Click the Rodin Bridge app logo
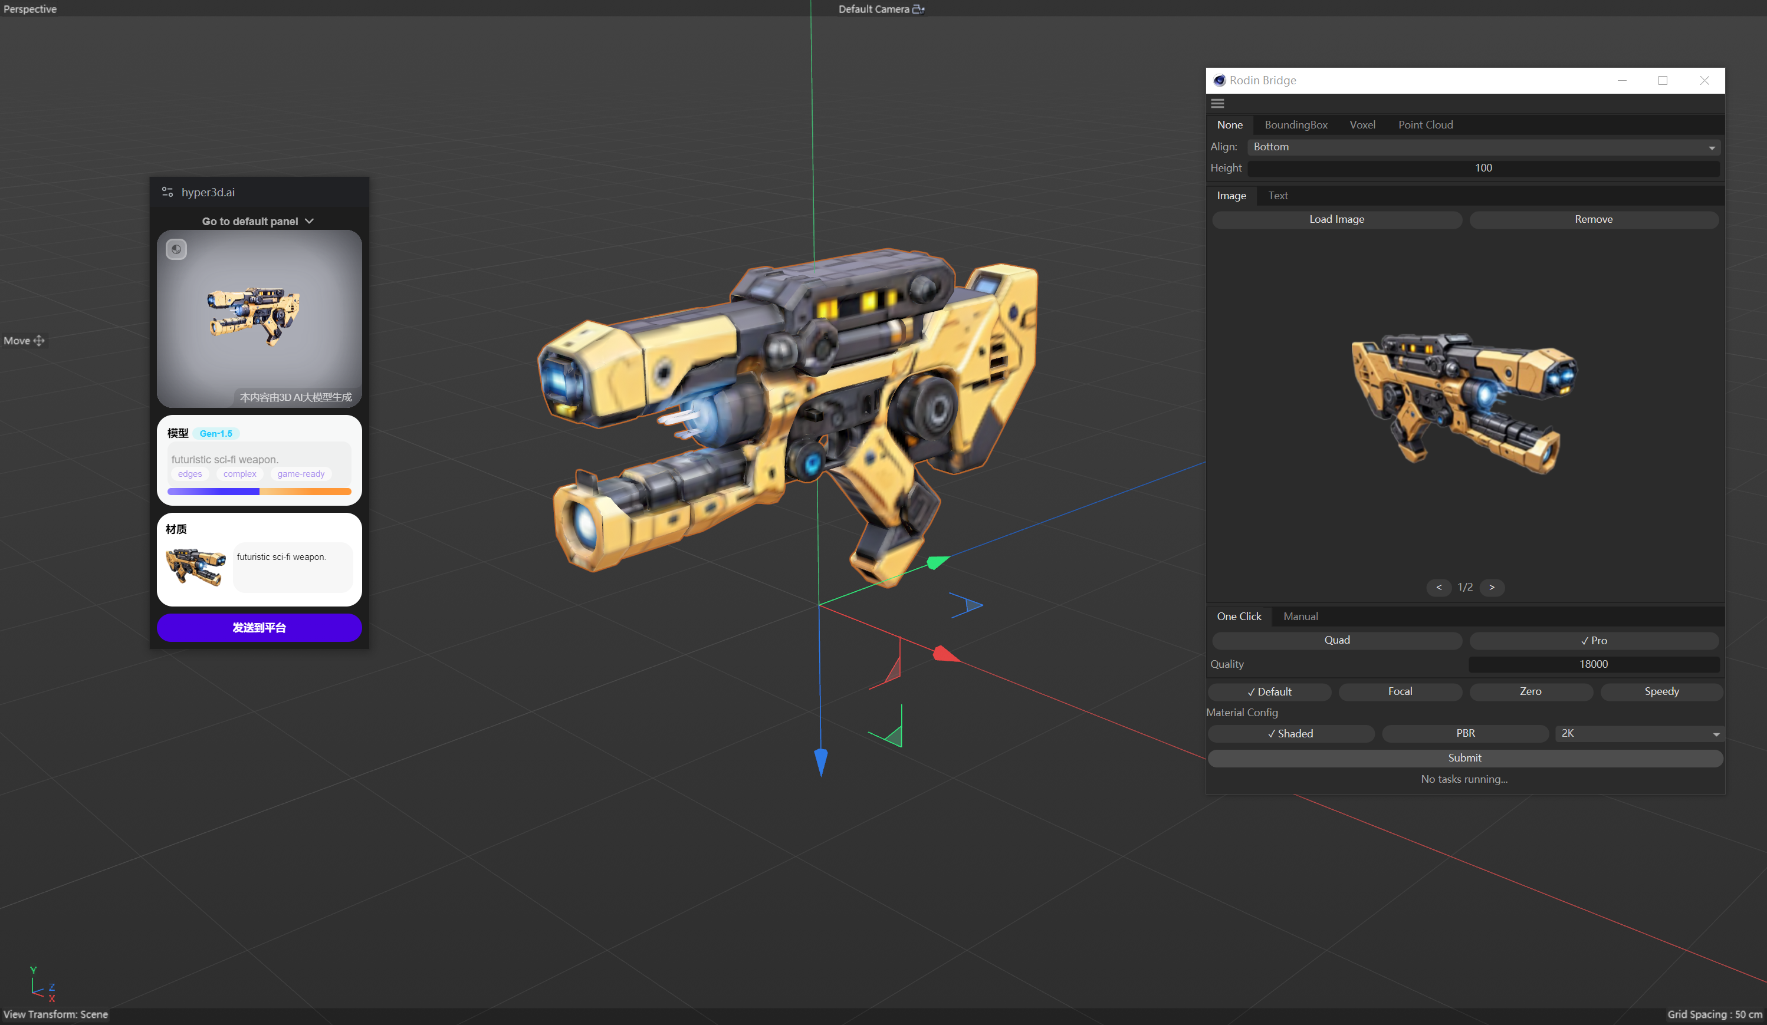Image resolution: width=1767 pixels, height=1025 pixels. (x=1219, y=81)
